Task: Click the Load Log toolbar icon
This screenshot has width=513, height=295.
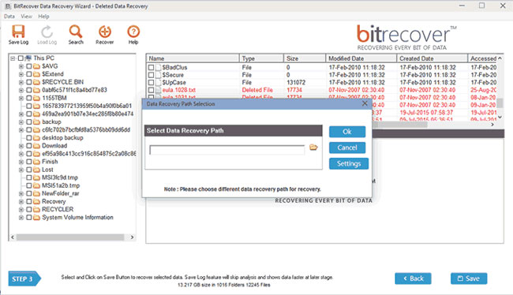Action: (47, 32)
